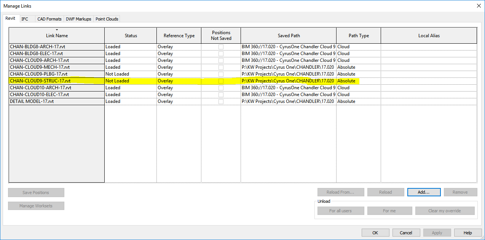The image size is (485, 240).
Task: Click the Reload button
Action: pos(385,192)
